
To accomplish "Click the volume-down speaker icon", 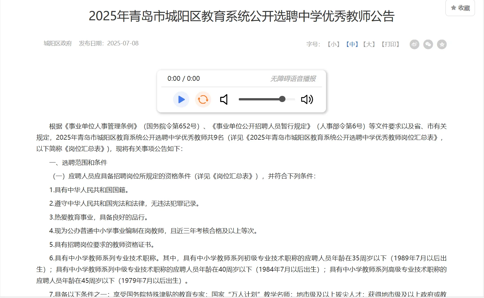I will [x=224, y=99].
